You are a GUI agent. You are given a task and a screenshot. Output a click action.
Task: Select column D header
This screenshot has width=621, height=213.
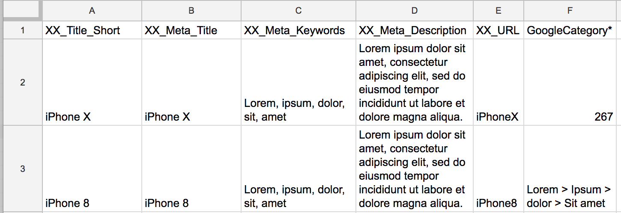coord(414,11)
